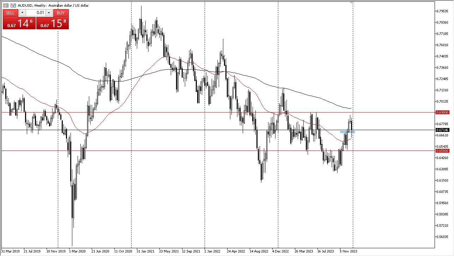Select the red 0.69000 price level label
The image size is (454, 256).
click(x=442, y=112)
